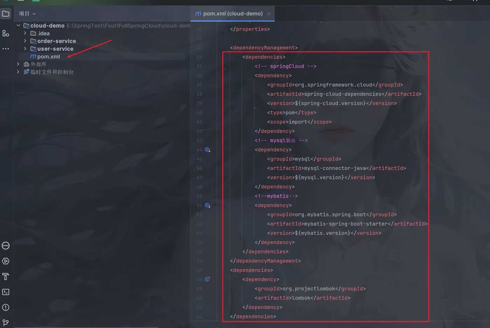Screen dimensions: 490x328
Task: Click the mybatis-spring-boot-starter artifactId line
Action: [x=347, y=224]
